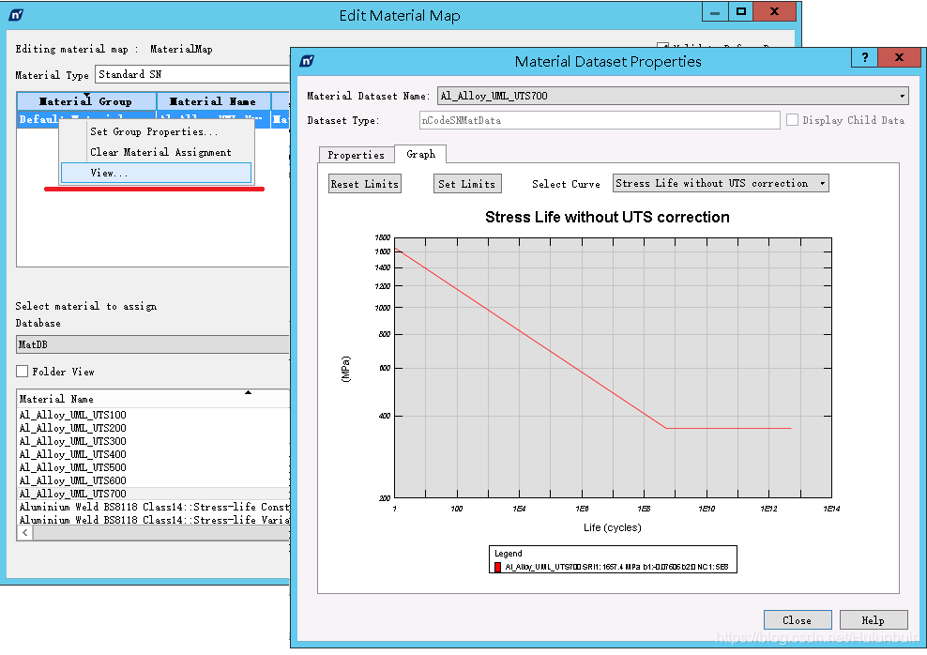Click the Life (cycles) axis label
The image size is (927, 655).
point(613,527)
